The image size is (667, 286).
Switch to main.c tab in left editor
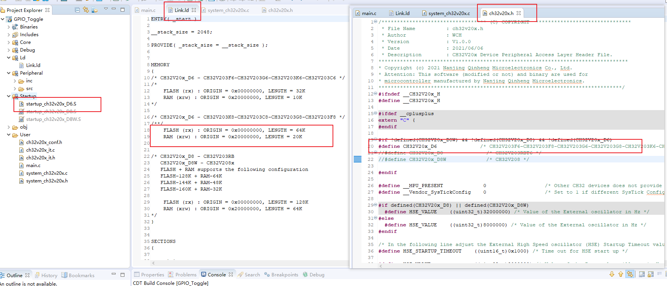pos(145,10)
